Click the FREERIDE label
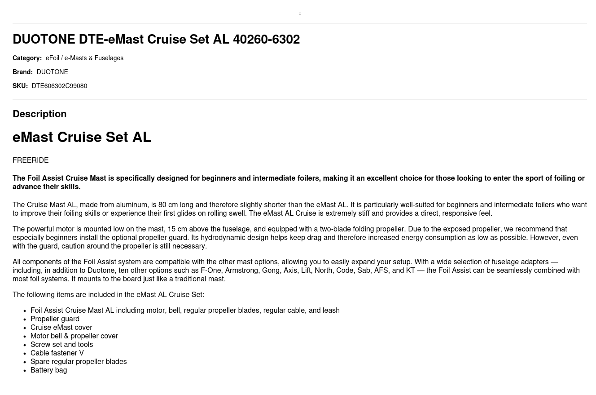Image resolution: width=596 pixels, height=395 pixels. pyautogui.click(x=31, y=160)
